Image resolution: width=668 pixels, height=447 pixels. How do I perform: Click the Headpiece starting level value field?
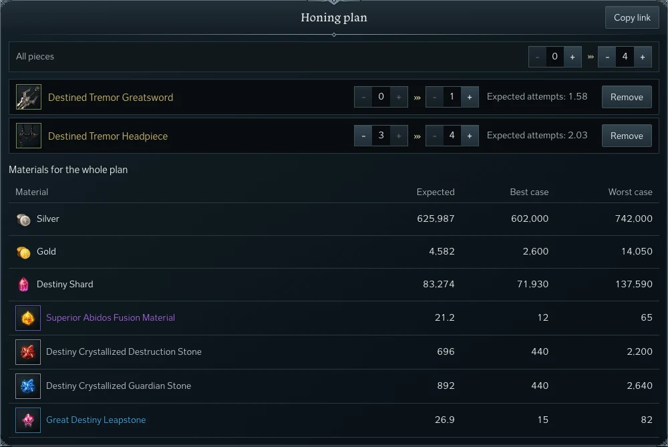point(381,136)
